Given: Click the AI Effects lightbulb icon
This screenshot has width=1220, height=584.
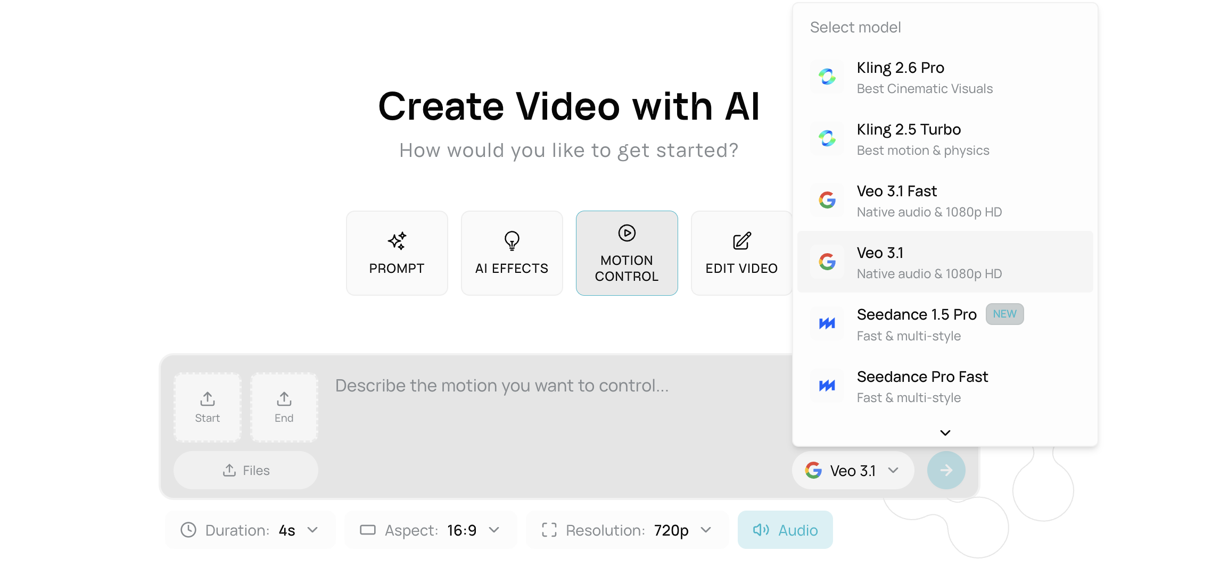Looking at the screenshot, I should click(x=512, y=241).
